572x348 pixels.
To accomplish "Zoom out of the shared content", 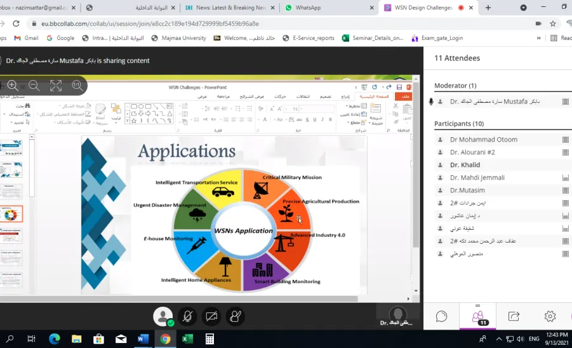I will click(34, 85).
